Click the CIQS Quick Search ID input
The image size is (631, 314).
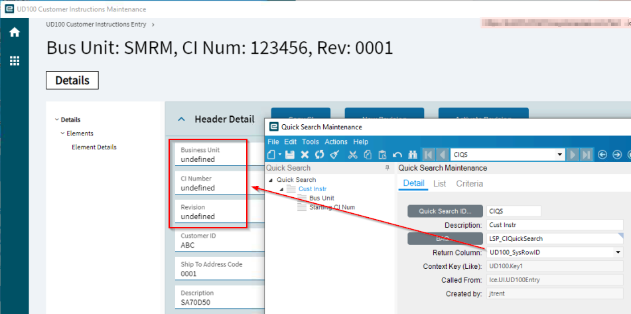[514, 211]
